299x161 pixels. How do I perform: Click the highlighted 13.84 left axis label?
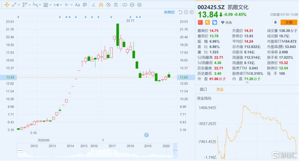(10, 77)
